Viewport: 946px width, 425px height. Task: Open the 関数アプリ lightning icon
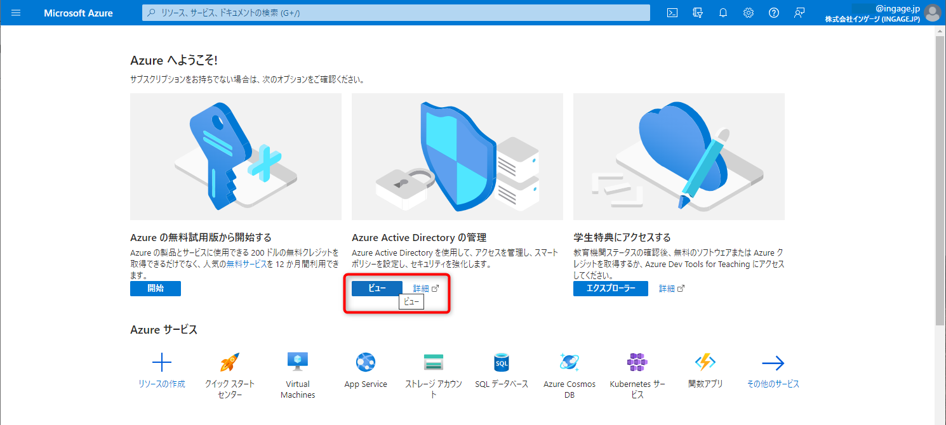[705, 363]
